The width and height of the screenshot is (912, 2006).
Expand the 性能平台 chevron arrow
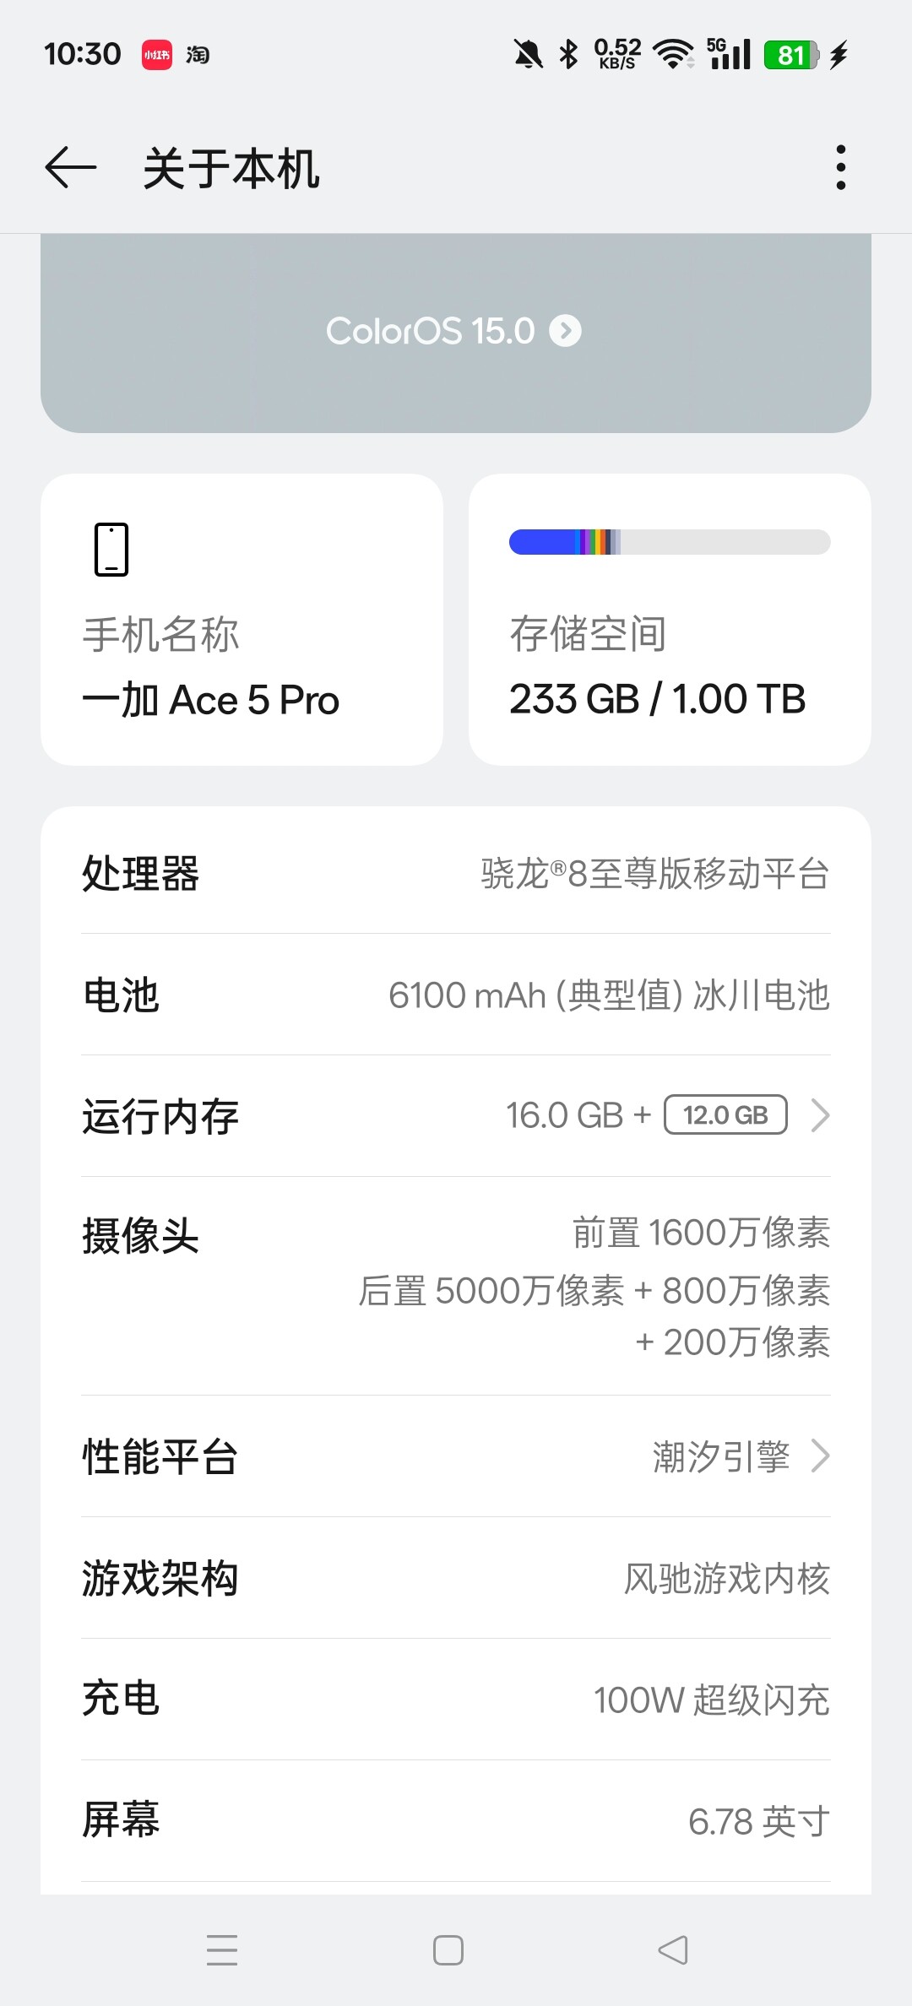tap(820, 1456)
